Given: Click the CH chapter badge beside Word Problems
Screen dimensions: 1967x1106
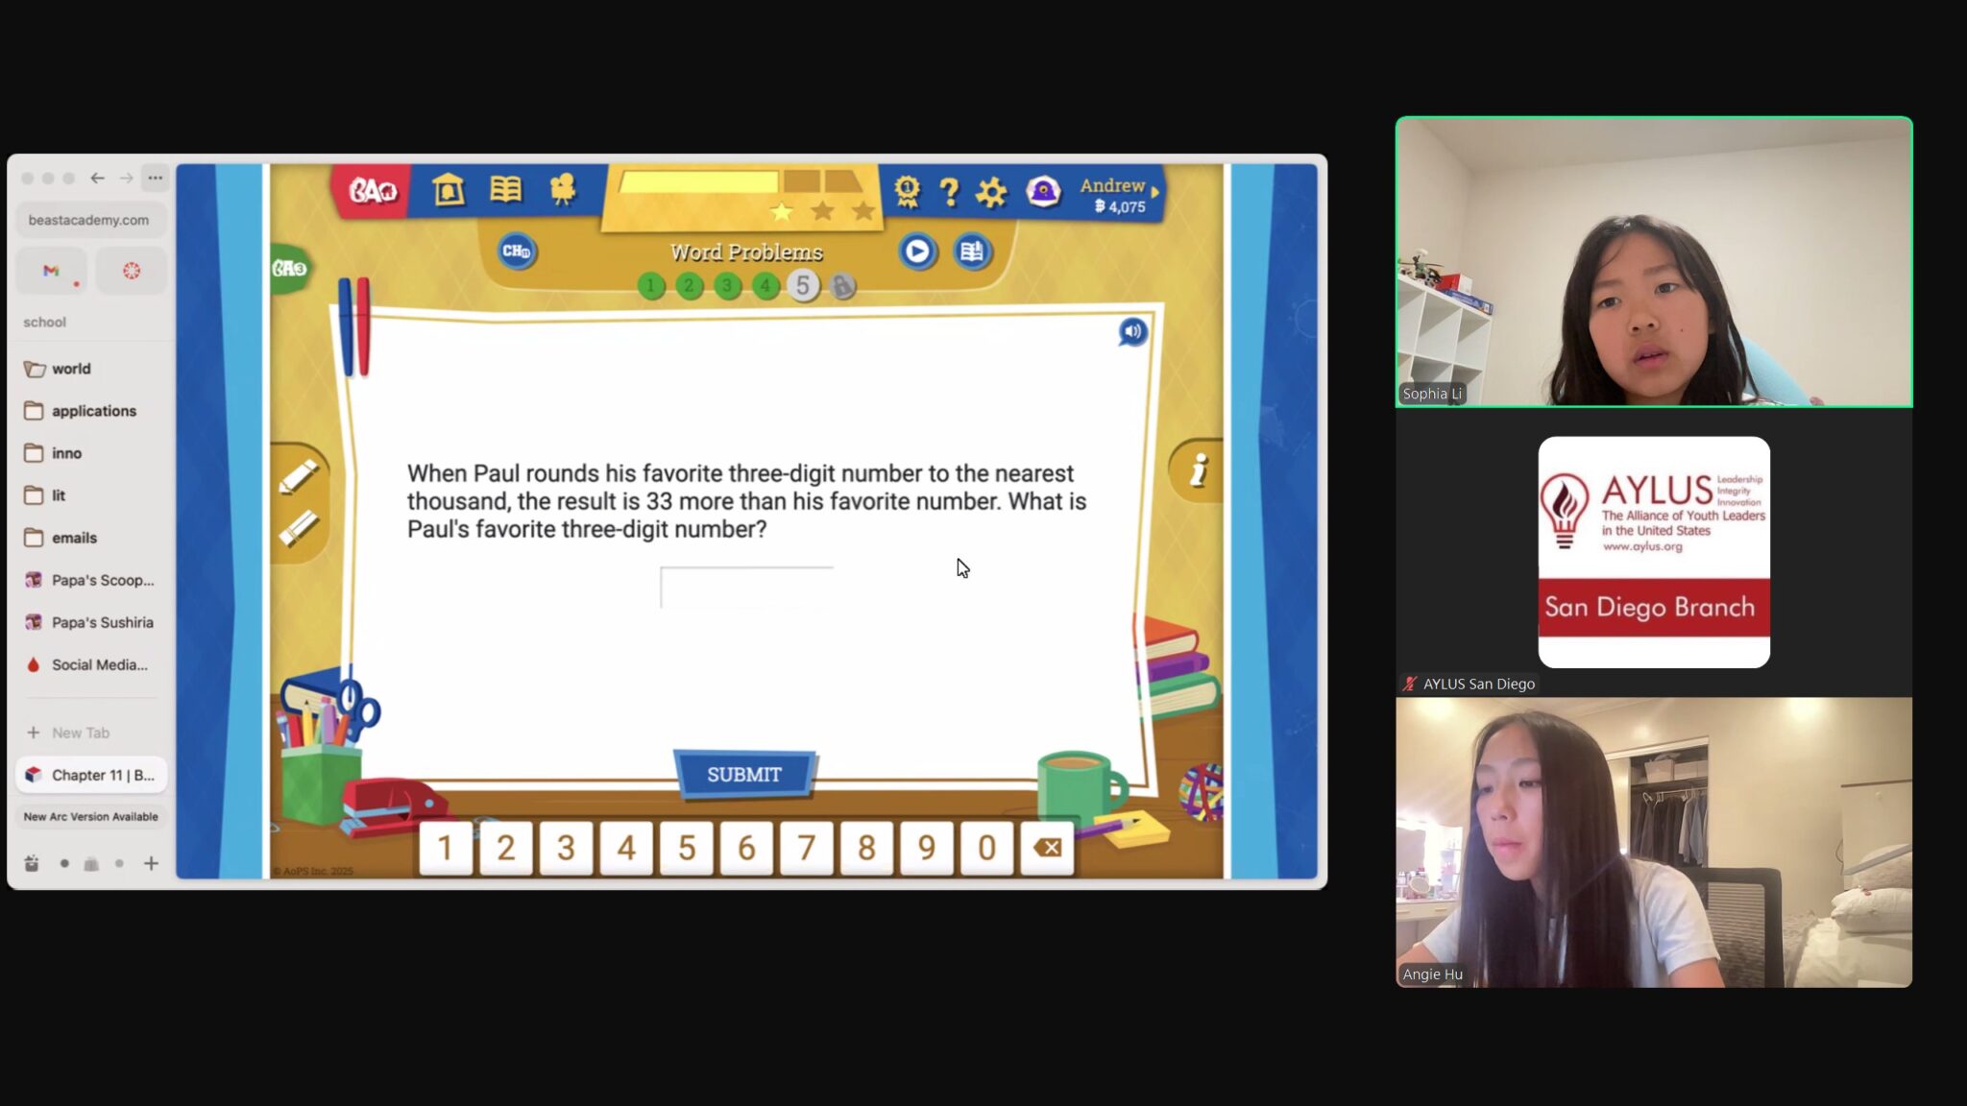Looking at the screenshot, I should tap(517, 252).
